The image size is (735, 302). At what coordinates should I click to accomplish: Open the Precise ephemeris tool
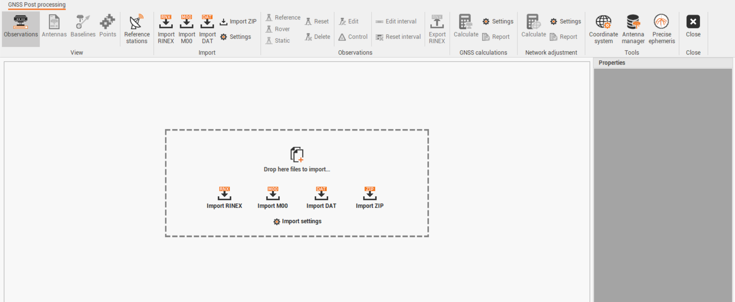[x=661, y=30]
